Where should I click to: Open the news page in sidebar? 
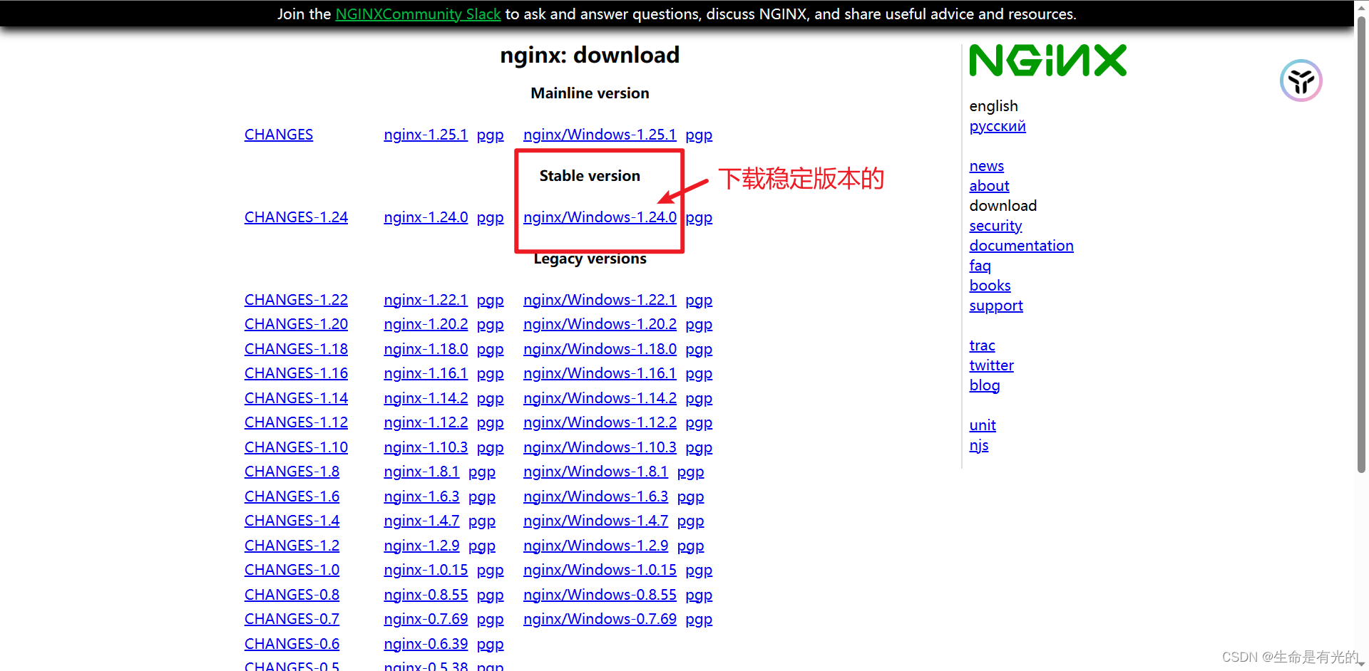(986, 166)
